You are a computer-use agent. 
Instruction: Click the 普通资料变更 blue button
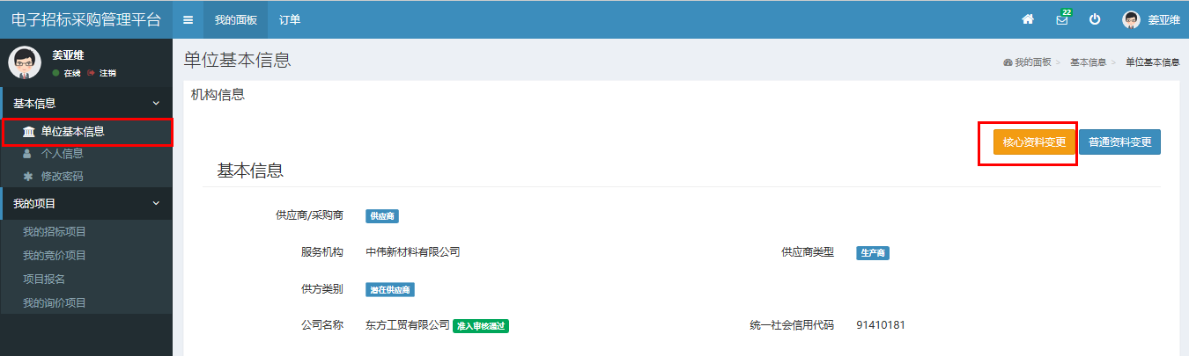(1119, 142)
